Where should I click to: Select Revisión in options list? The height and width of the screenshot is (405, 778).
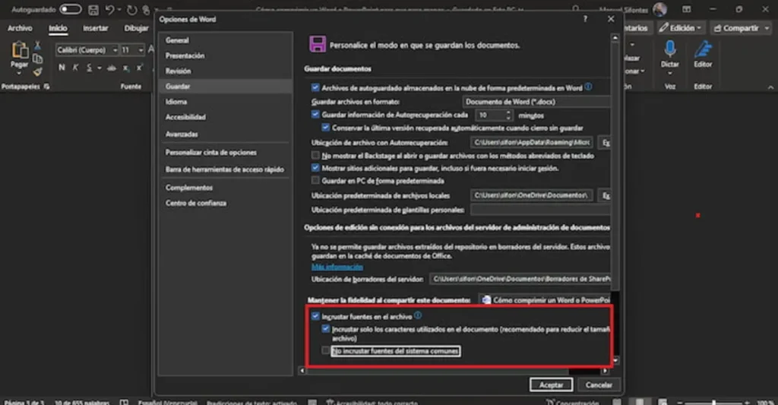225,71
